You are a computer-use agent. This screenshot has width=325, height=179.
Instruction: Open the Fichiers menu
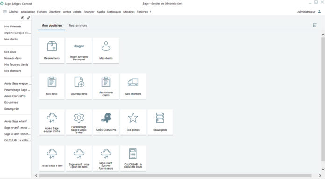(x=42, y=12)
